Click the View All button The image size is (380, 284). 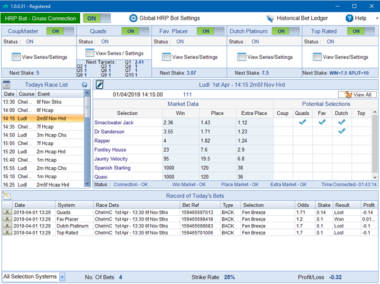pyautogui.click(x=358, y=94)
